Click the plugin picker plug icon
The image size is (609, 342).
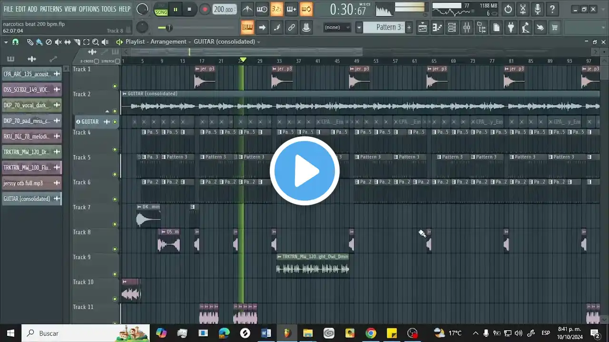point(511,28)
